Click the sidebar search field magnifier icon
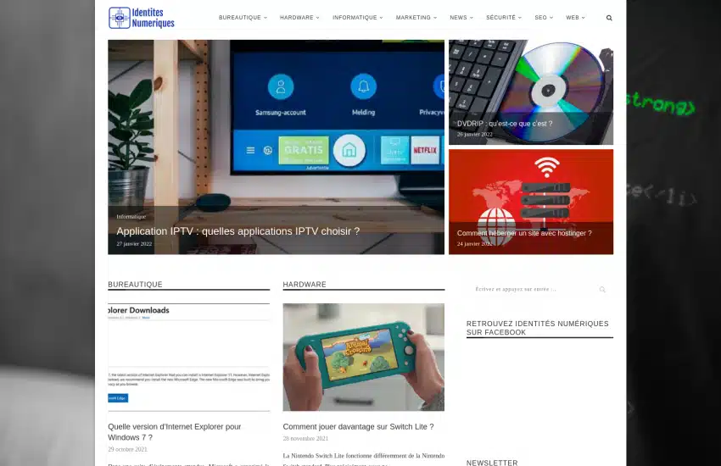 tap(602, 289)
